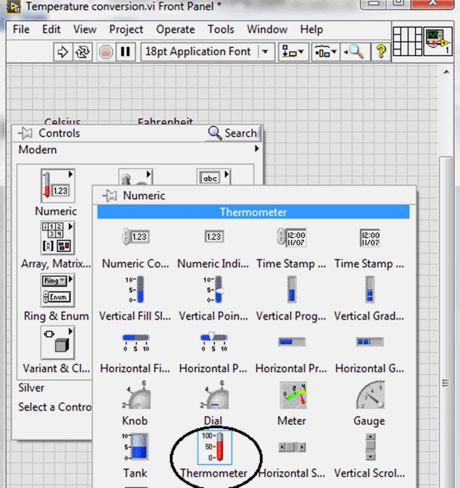Click the Run Continuously icon

81,51
